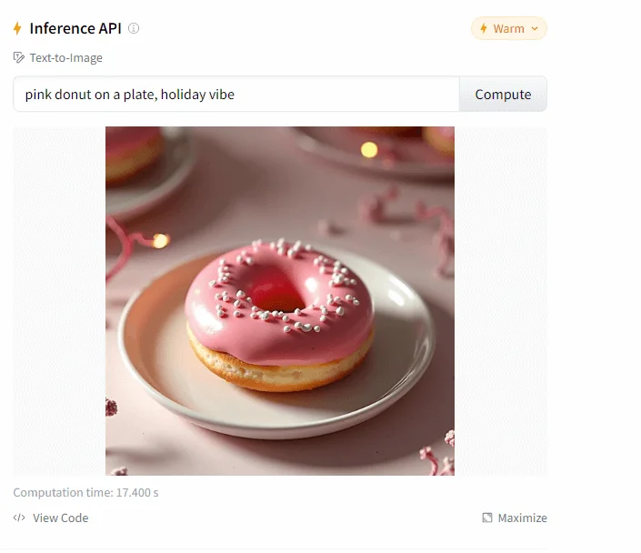Focus the prompt text input field
The width and height of the screenshot is (641, 553).
pos(236,95)
